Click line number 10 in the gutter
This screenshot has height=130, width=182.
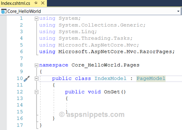tap(20, 78)
